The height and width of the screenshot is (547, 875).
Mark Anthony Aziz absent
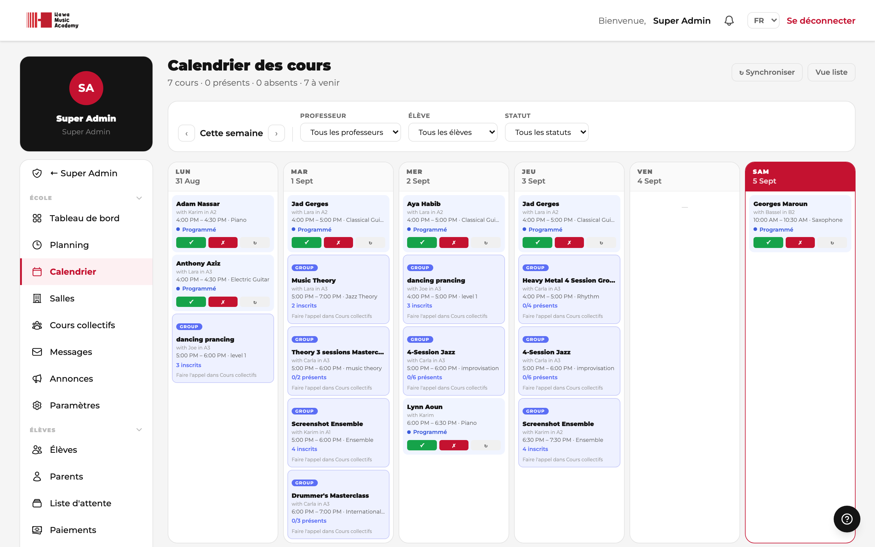click(223, 302)
